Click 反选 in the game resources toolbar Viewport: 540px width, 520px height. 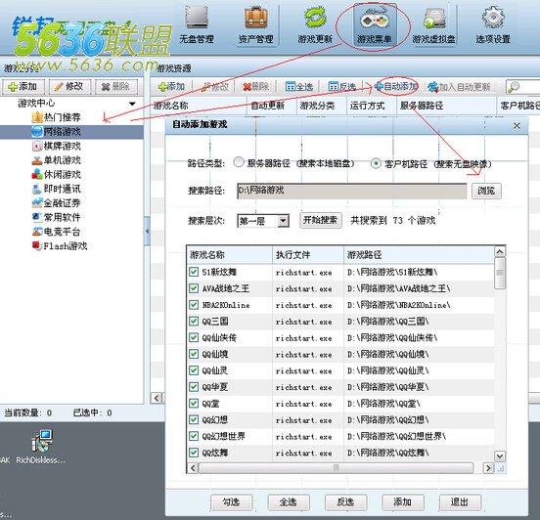tap(341, 87)
